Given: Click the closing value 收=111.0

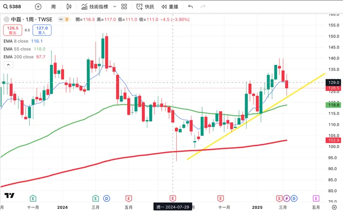Looking at the screenshot, I should (x=148, y=19).
